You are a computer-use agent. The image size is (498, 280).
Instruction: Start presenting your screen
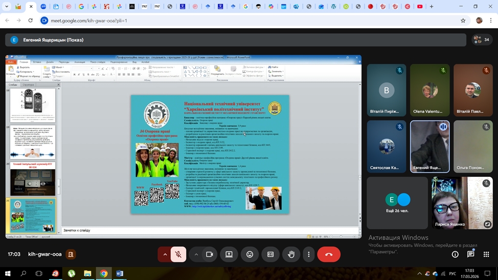pyautogui.click(x=229, y=254)
